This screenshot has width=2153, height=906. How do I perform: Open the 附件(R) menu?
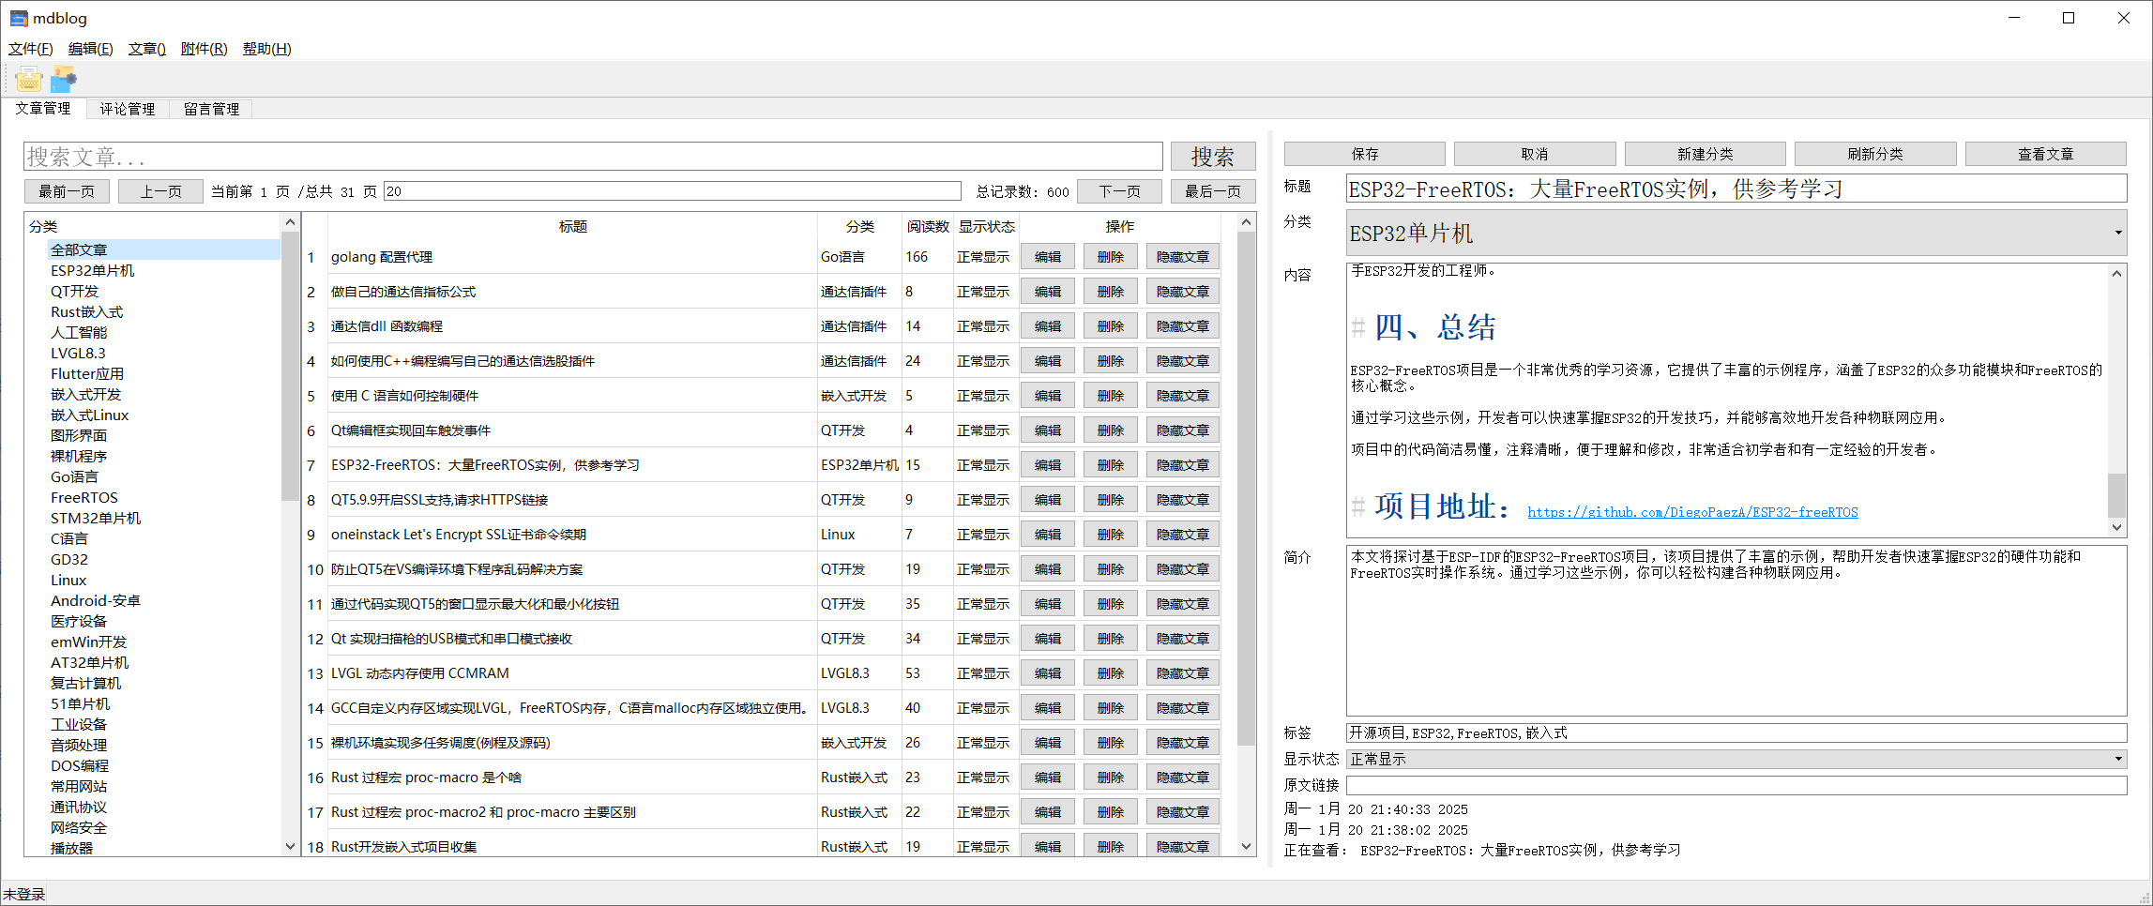(x=205, y=49)
